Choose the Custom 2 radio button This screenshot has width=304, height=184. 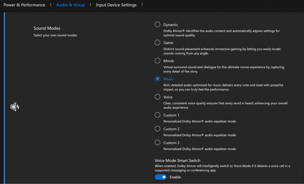click(157, 129)
